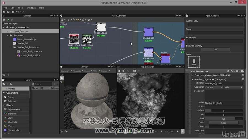Open the Windows menu
The height and width of the screenshot is (139, 248).
click(31, 8)
